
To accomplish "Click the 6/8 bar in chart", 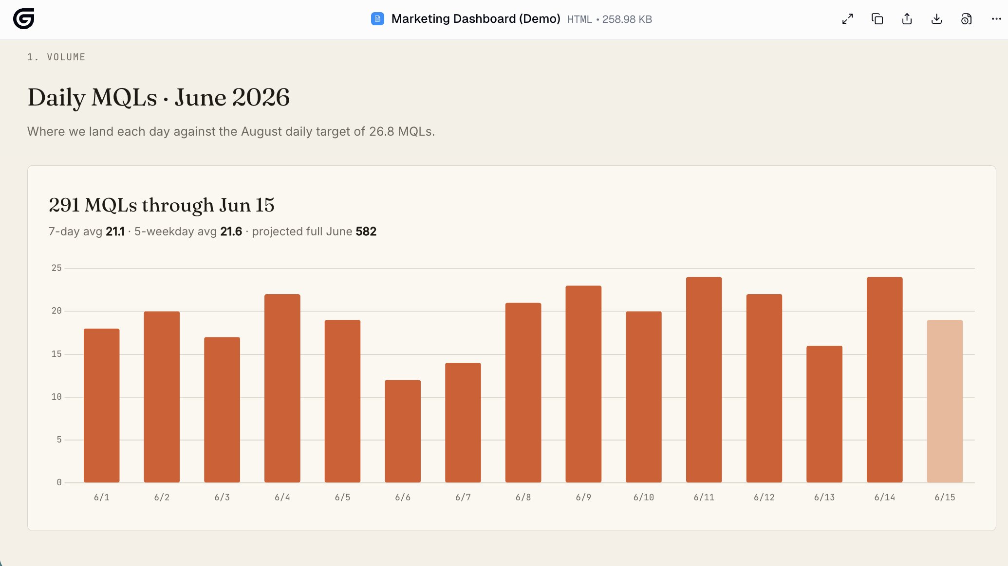I will coord(523,393).
